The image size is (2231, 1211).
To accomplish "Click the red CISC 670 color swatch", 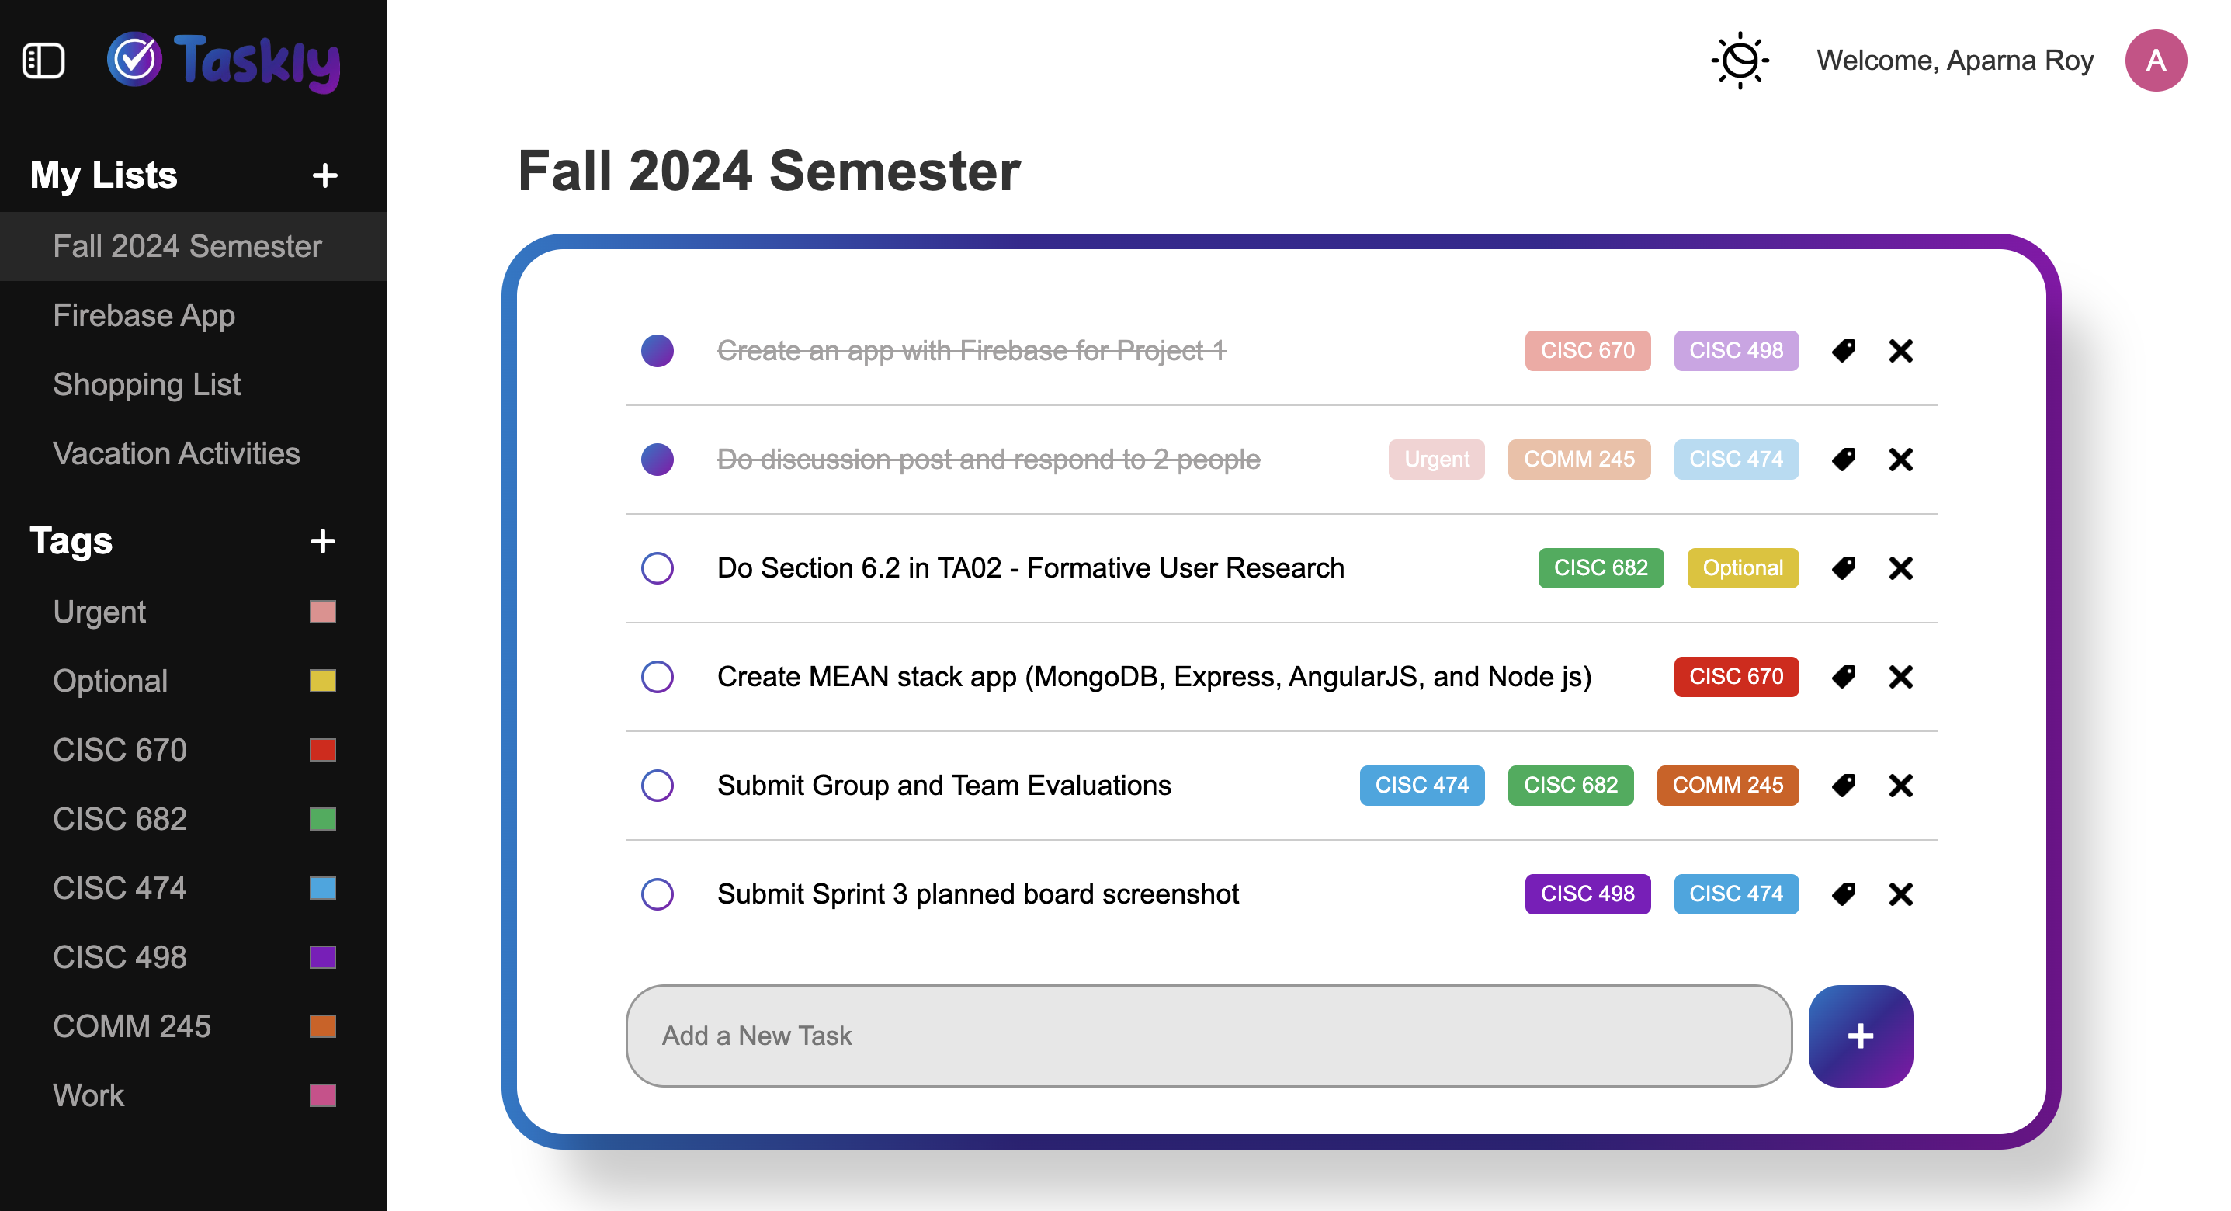I will click(x=322, y=749).
